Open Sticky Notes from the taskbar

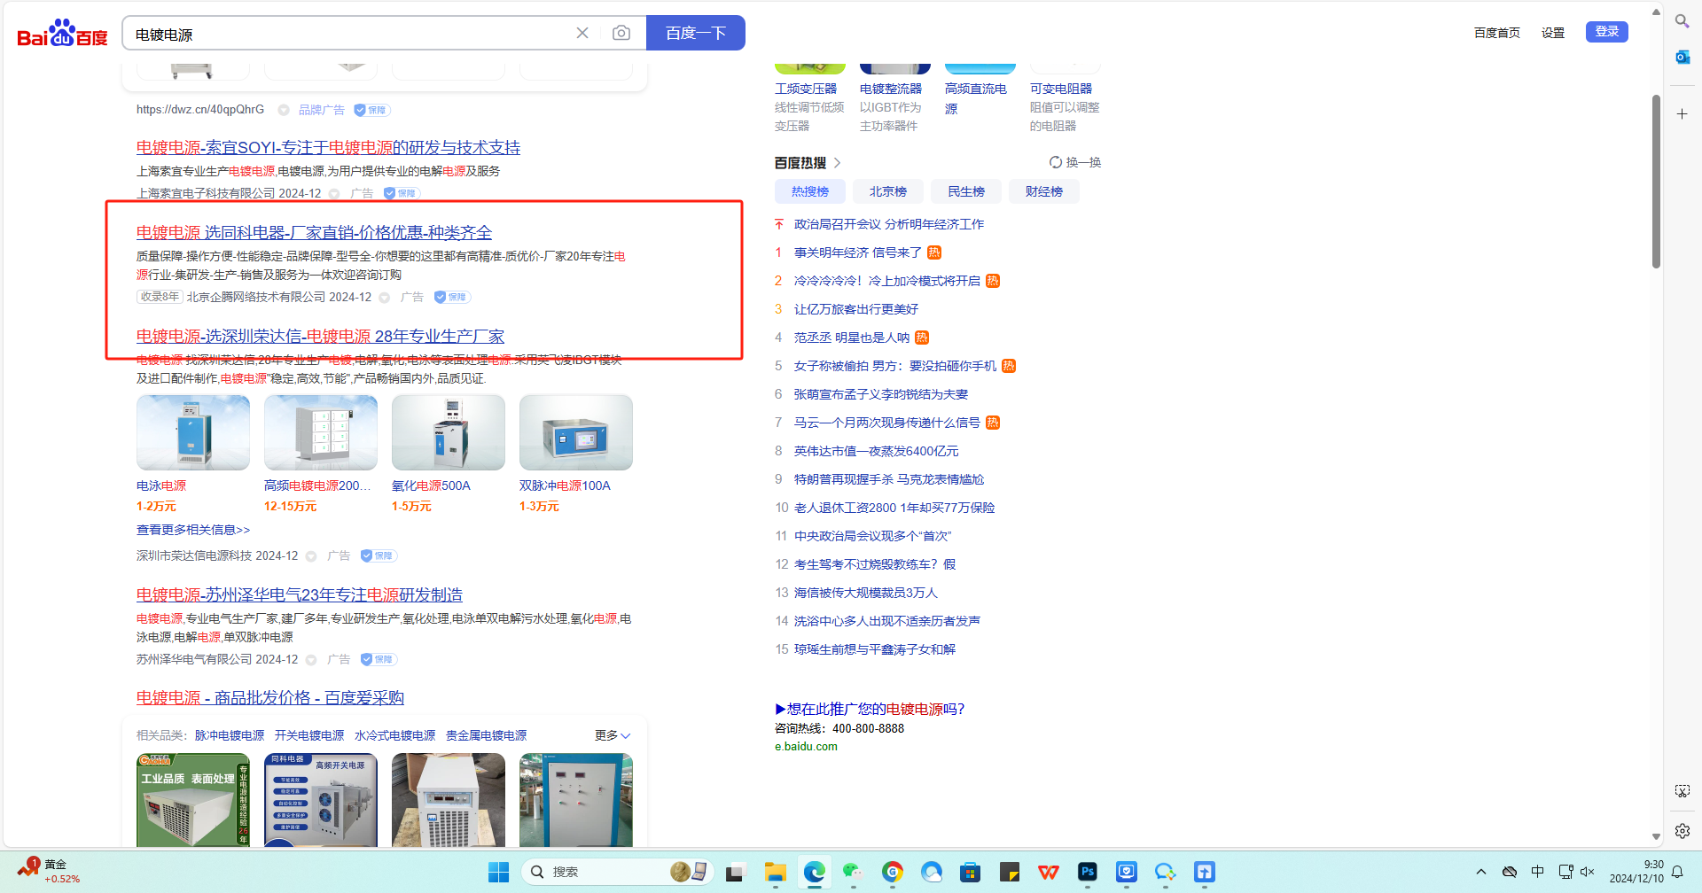[1010, 873]
